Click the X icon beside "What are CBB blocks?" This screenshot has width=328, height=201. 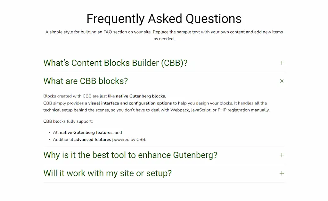point(282,81)
